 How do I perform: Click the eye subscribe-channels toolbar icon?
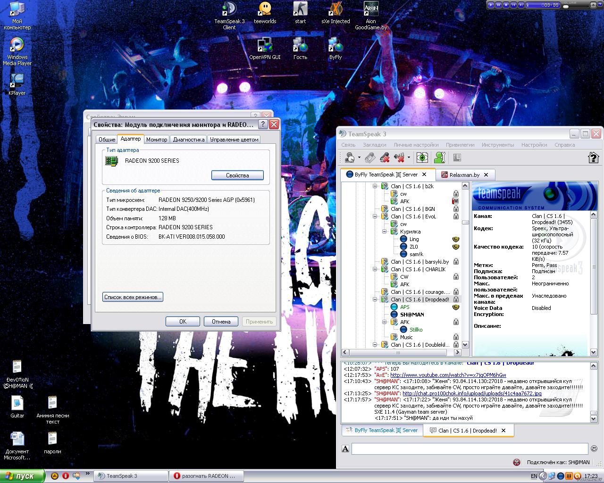[x=422, y=158]
